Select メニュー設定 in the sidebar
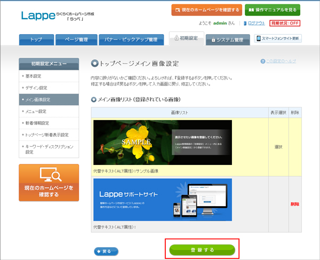The height and width of the screenshot is (260, 320). (36, 111)
